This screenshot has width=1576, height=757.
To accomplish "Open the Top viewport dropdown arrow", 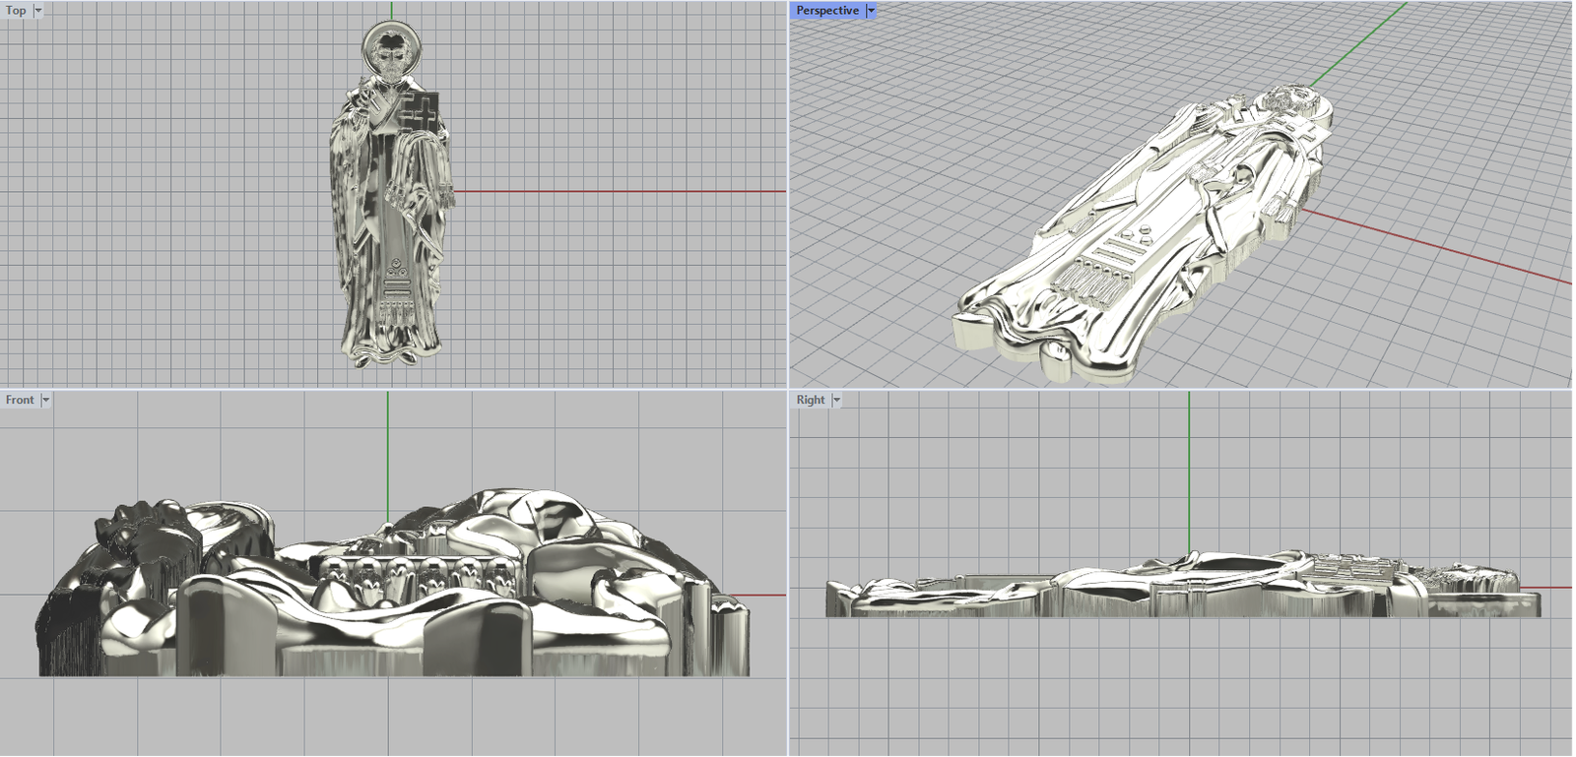I will coord(38,11).
